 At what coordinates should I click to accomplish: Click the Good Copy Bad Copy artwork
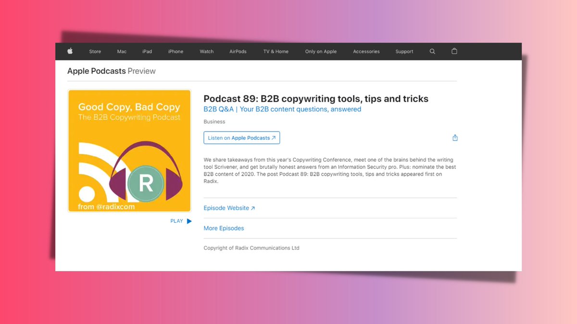pos(129,150)
